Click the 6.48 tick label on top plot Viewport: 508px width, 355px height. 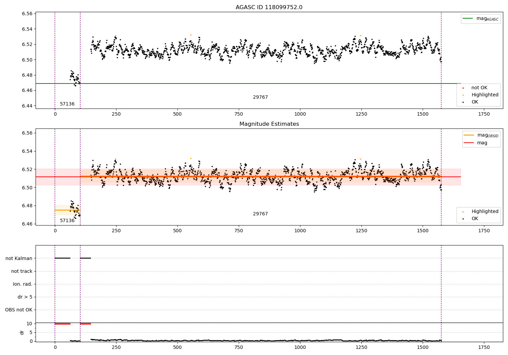(27, 75)
